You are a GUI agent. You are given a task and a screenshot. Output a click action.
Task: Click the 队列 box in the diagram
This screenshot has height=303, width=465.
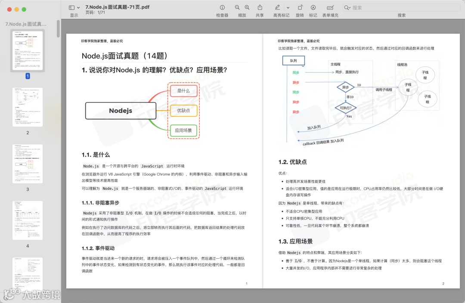[293, 61]
